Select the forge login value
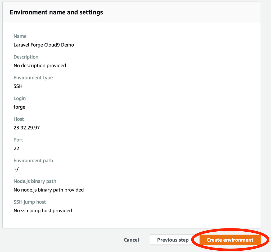Screen dimensions: 271x252 19,107
